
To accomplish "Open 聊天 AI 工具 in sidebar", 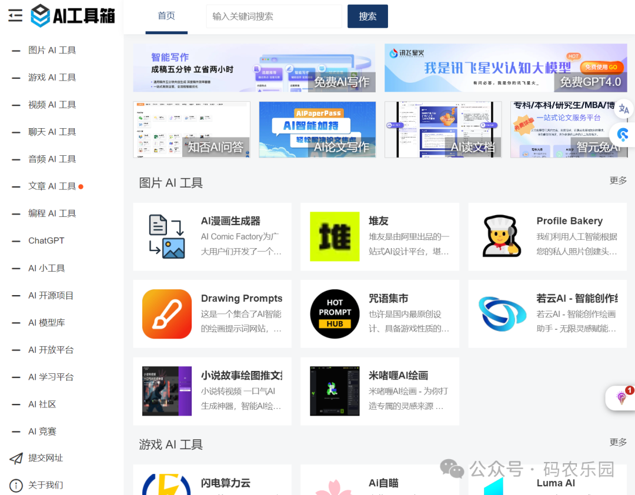I will click(x=52, y=132).
